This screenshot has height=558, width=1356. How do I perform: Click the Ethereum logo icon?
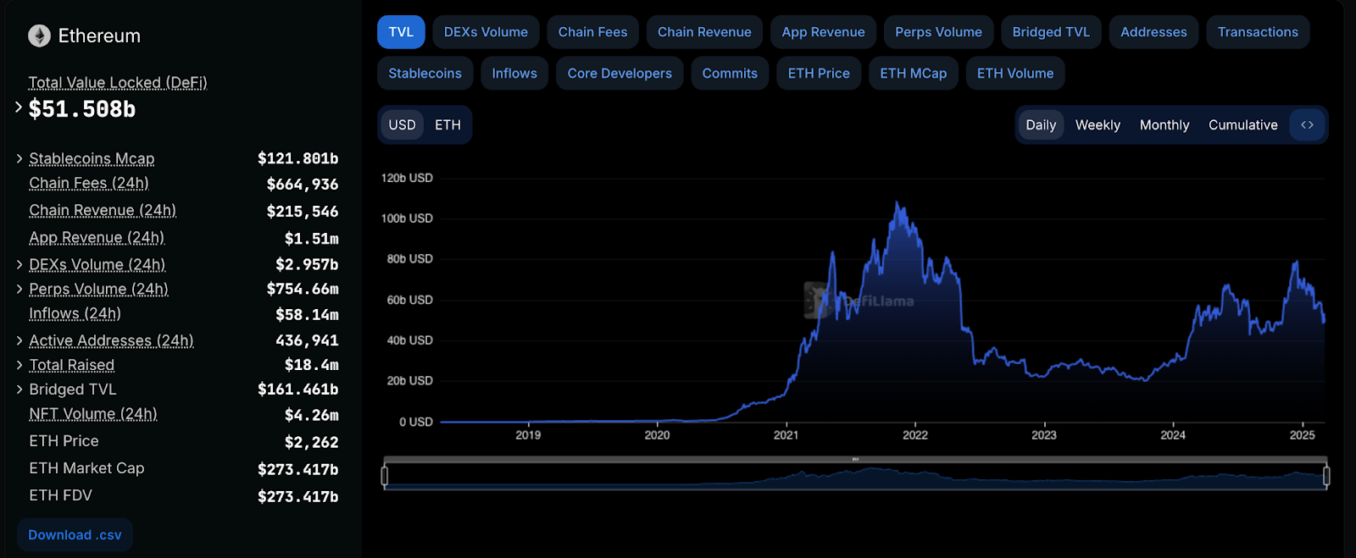pos(39,36)
